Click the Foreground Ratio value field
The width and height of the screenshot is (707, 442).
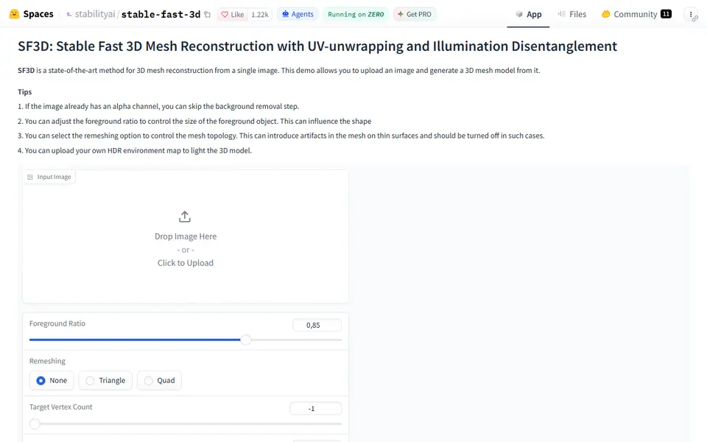[317, 325]
